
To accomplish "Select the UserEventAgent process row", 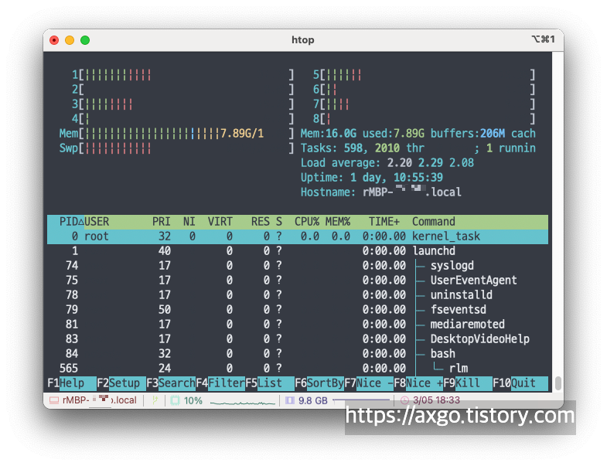I will (297, 281).
